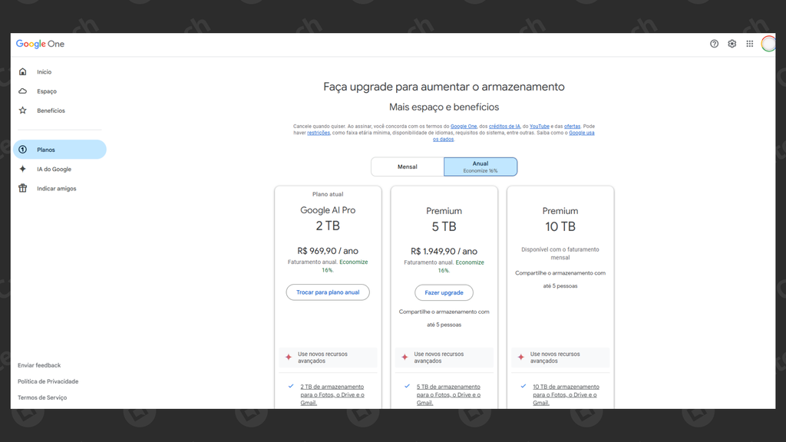Click the IA do Google sparkle icon
This screenshot has width=786, height=442.
pos(23,169)
